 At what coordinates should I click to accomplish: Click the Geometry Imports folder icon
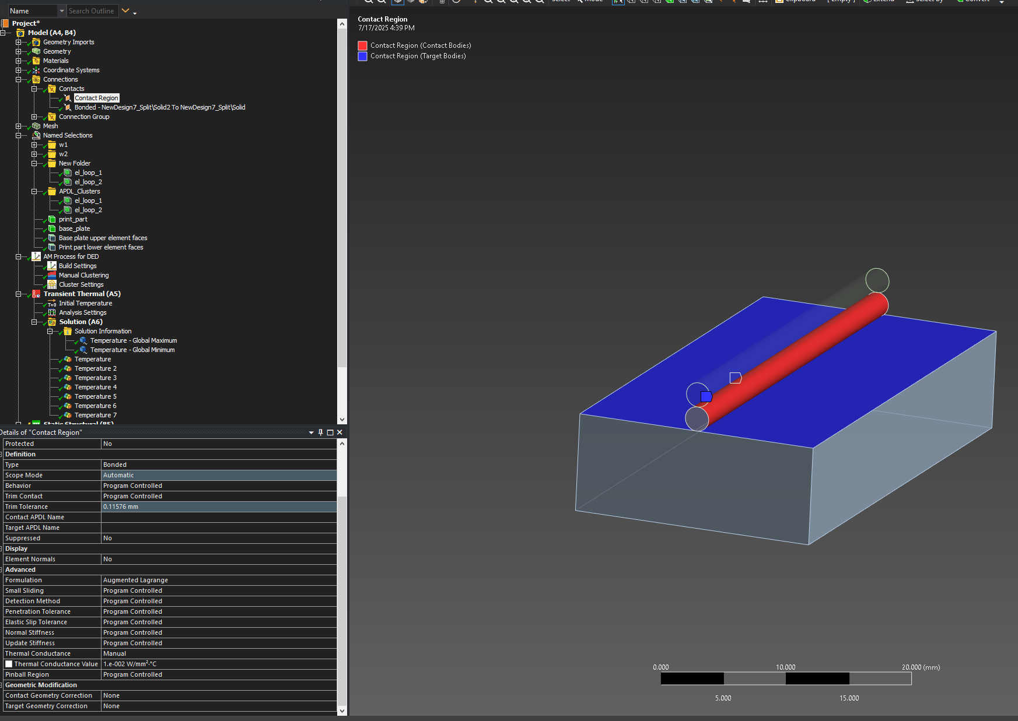pos(36,42)
